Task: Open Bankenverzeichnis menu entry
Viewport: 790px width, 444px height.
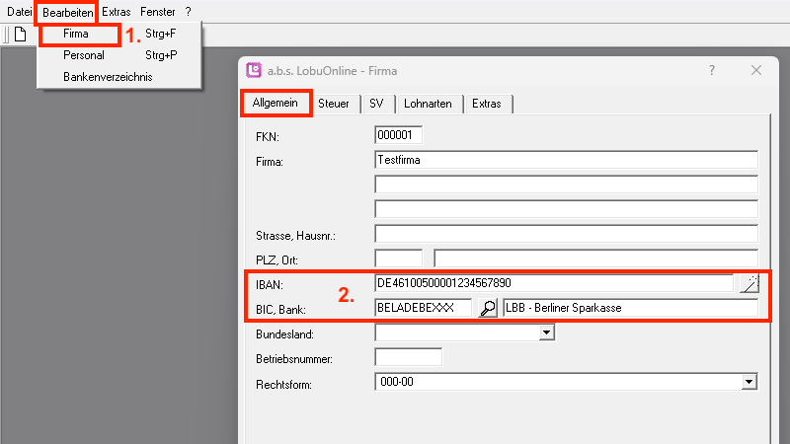Action: [108, 77]
